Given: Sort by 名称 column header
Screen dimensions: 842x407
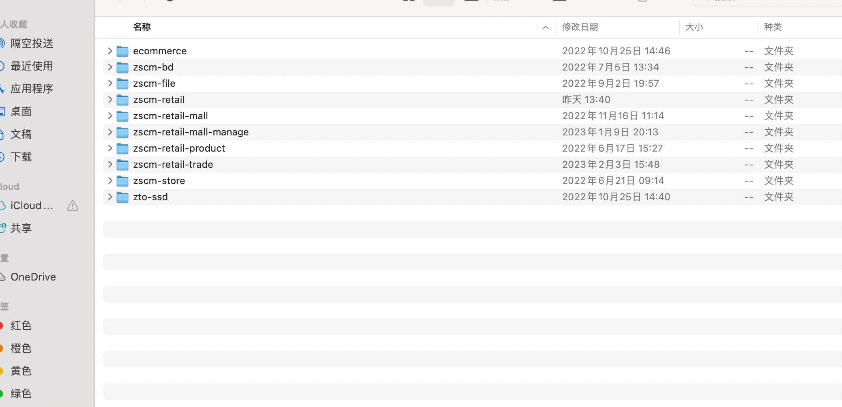Looking at the screenshot, I should tap(142, 27).
